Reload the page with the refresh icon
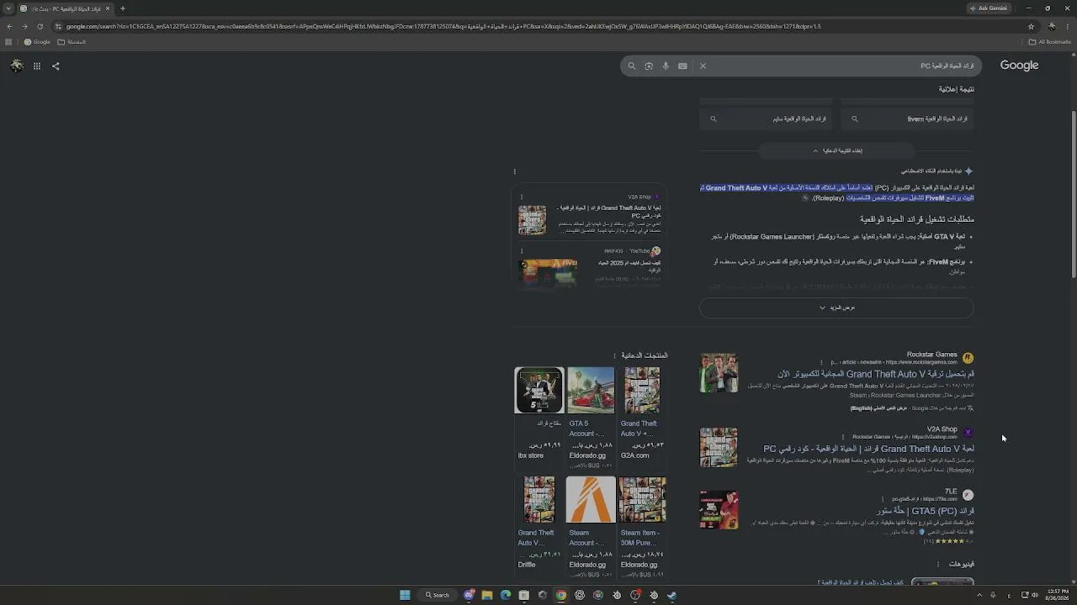 point(40,26)
